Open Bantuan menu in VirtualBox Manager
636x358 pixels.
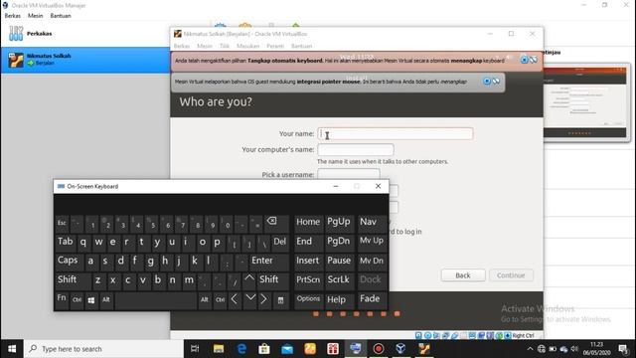click(x=61, y=16)
